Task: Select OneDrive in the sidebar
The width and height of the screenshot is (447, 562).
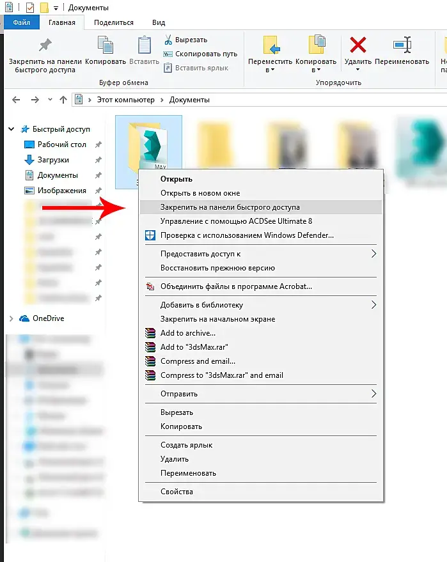Action: (42, 318)
